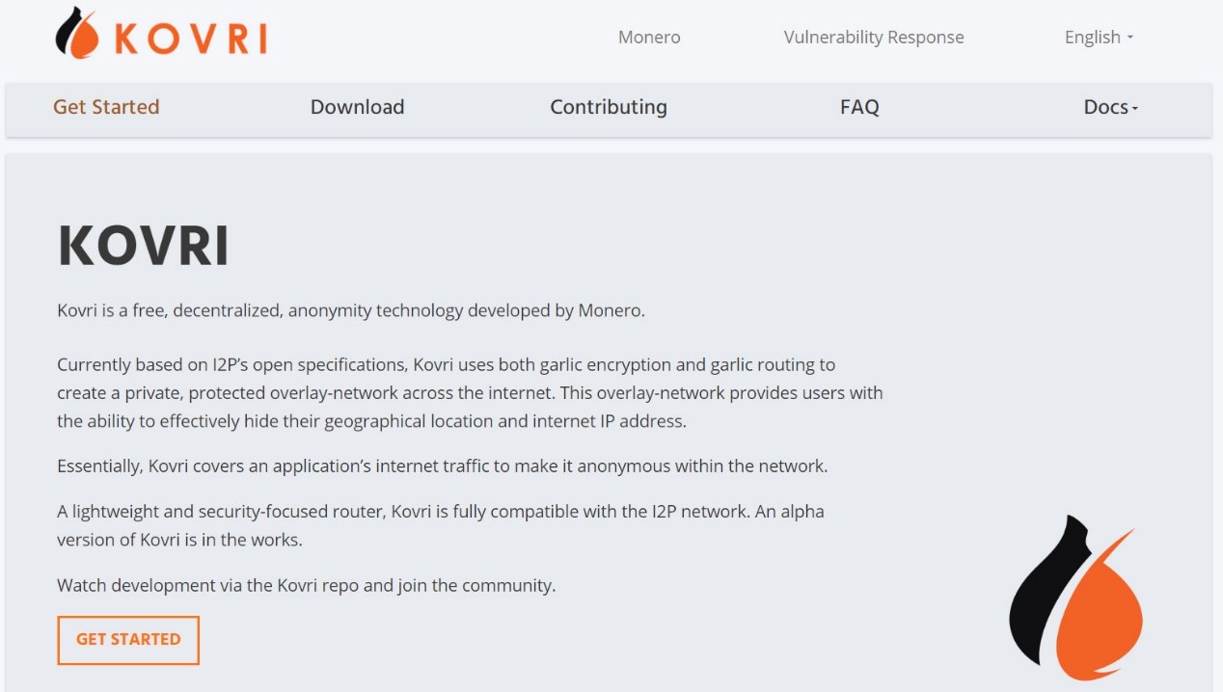Viewport: 1223px width, 692px height.
Task: Open the Download page
Action: point(357,107)
